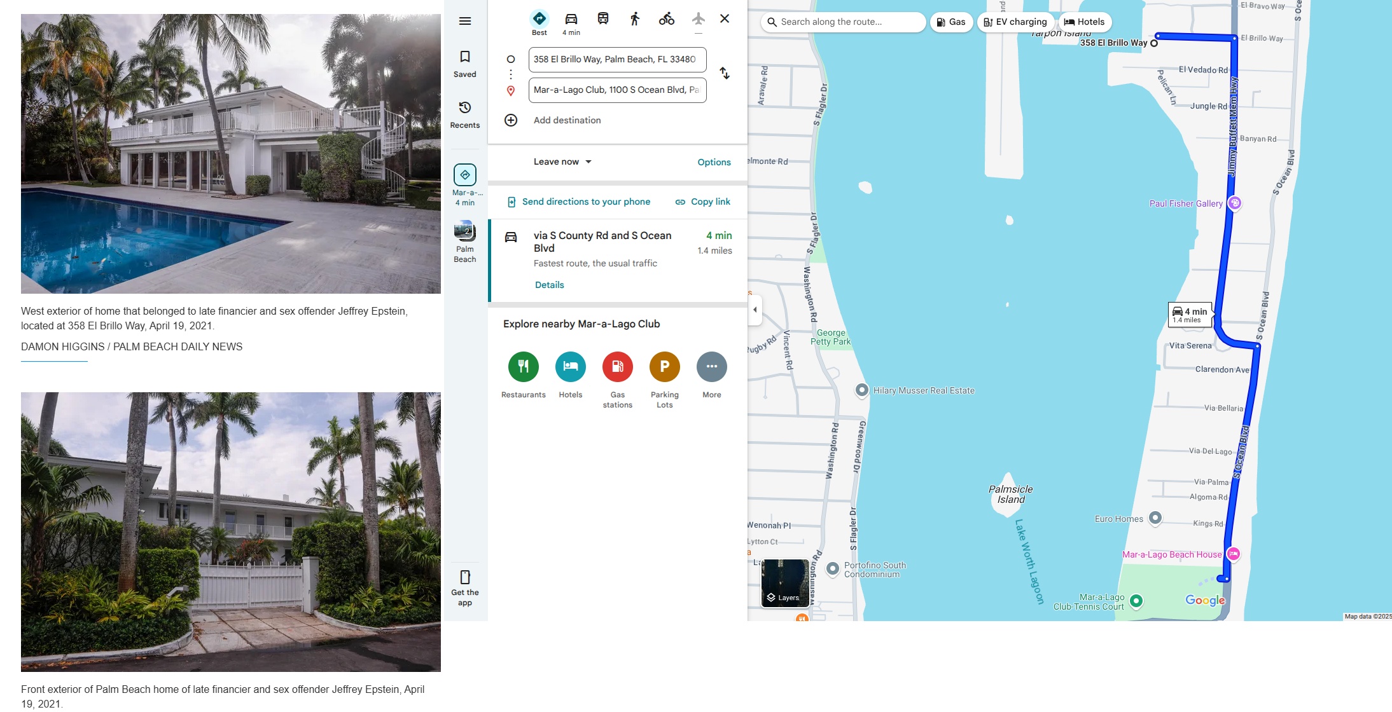
Task: Copy link to directions
Action: [x=702, y=202]
